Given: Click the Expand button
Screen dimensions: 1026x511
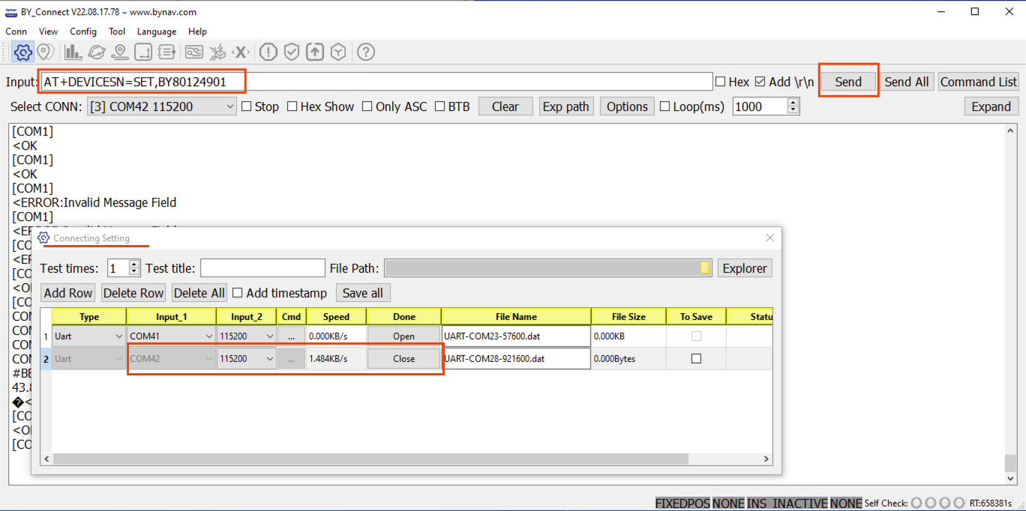Looking at the screenshot, I should point(991,106).
